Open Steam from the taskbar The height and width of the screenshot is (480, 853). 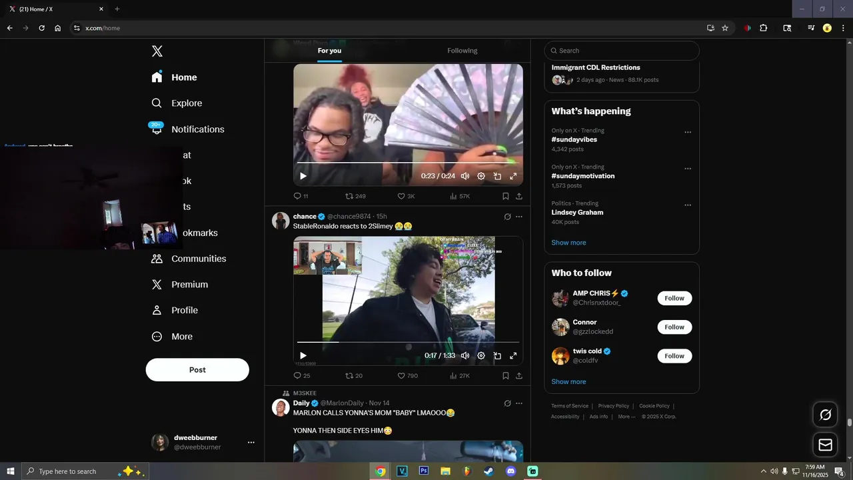[489, 471]
